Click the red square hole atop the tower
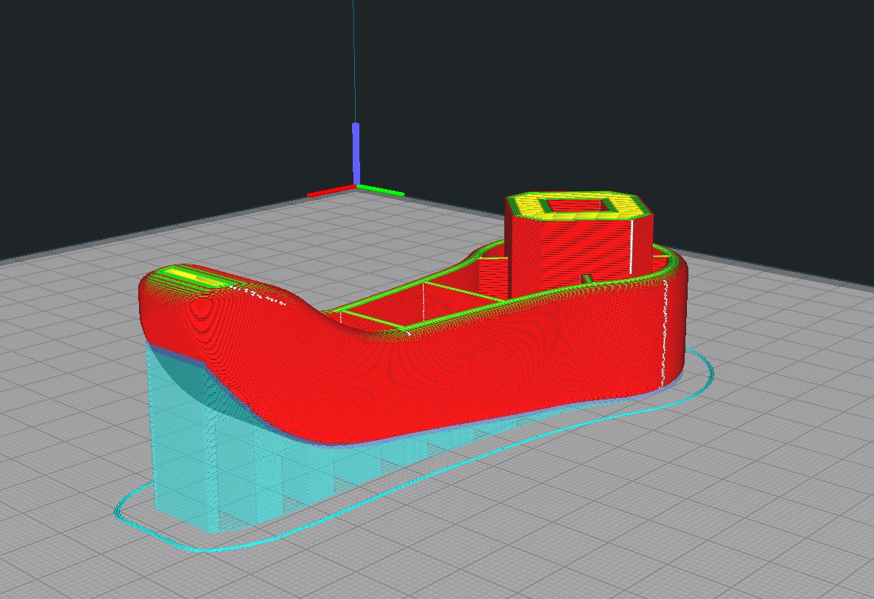874x599 pixels. 578,206
